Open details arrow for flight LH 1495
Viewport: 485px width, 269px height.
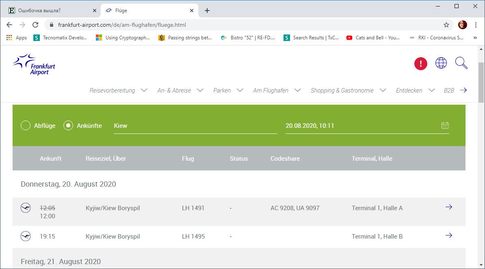pos(448,236)
